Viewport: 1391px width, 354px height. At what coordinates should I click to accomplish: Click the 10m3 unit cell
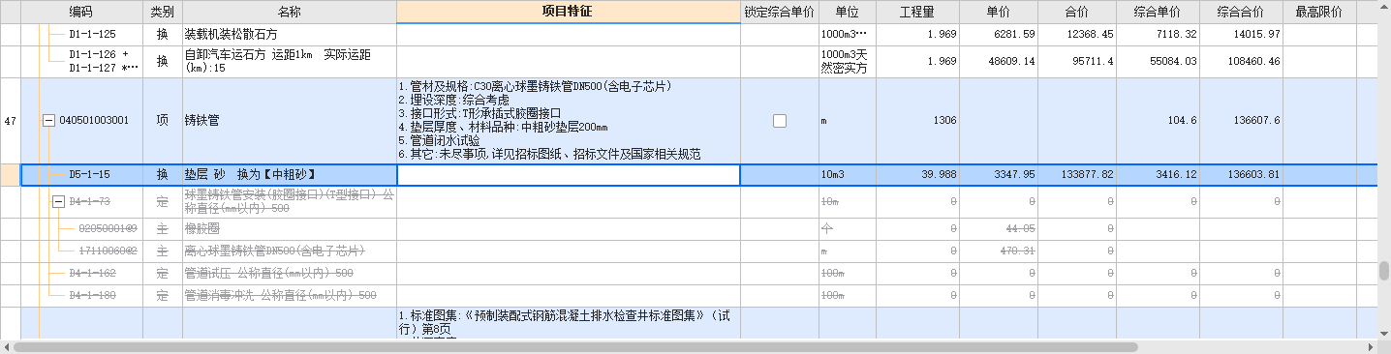(x=847, y=175)
